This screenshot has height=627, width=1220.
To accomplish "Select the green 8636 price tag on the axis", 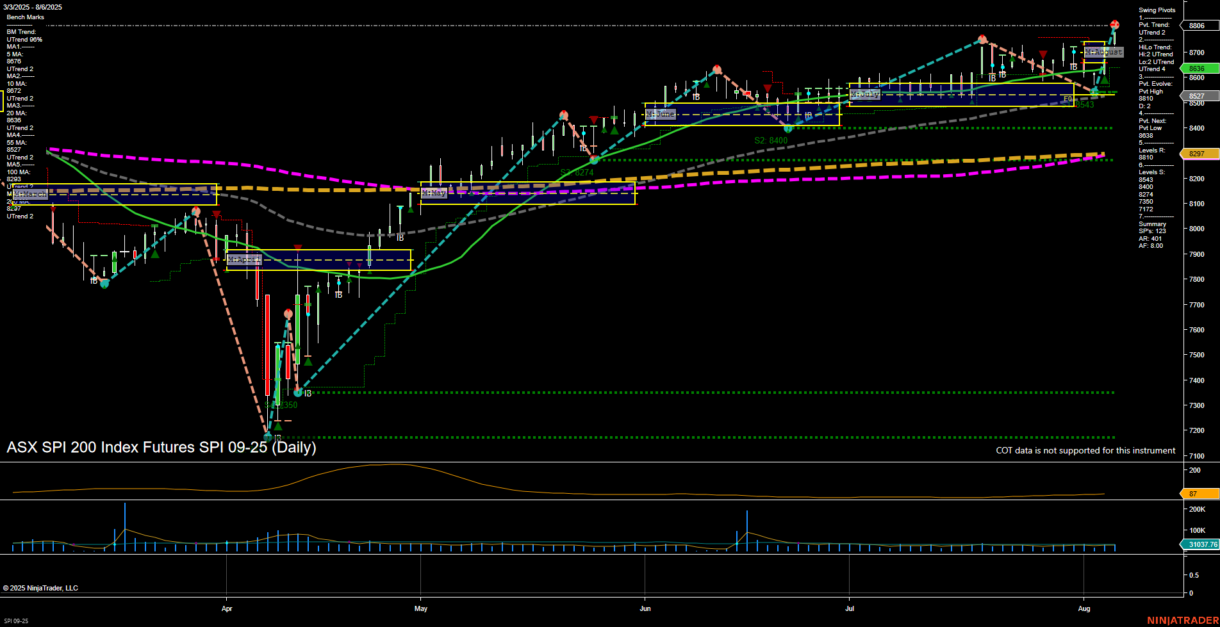I will pos(1197,69).
